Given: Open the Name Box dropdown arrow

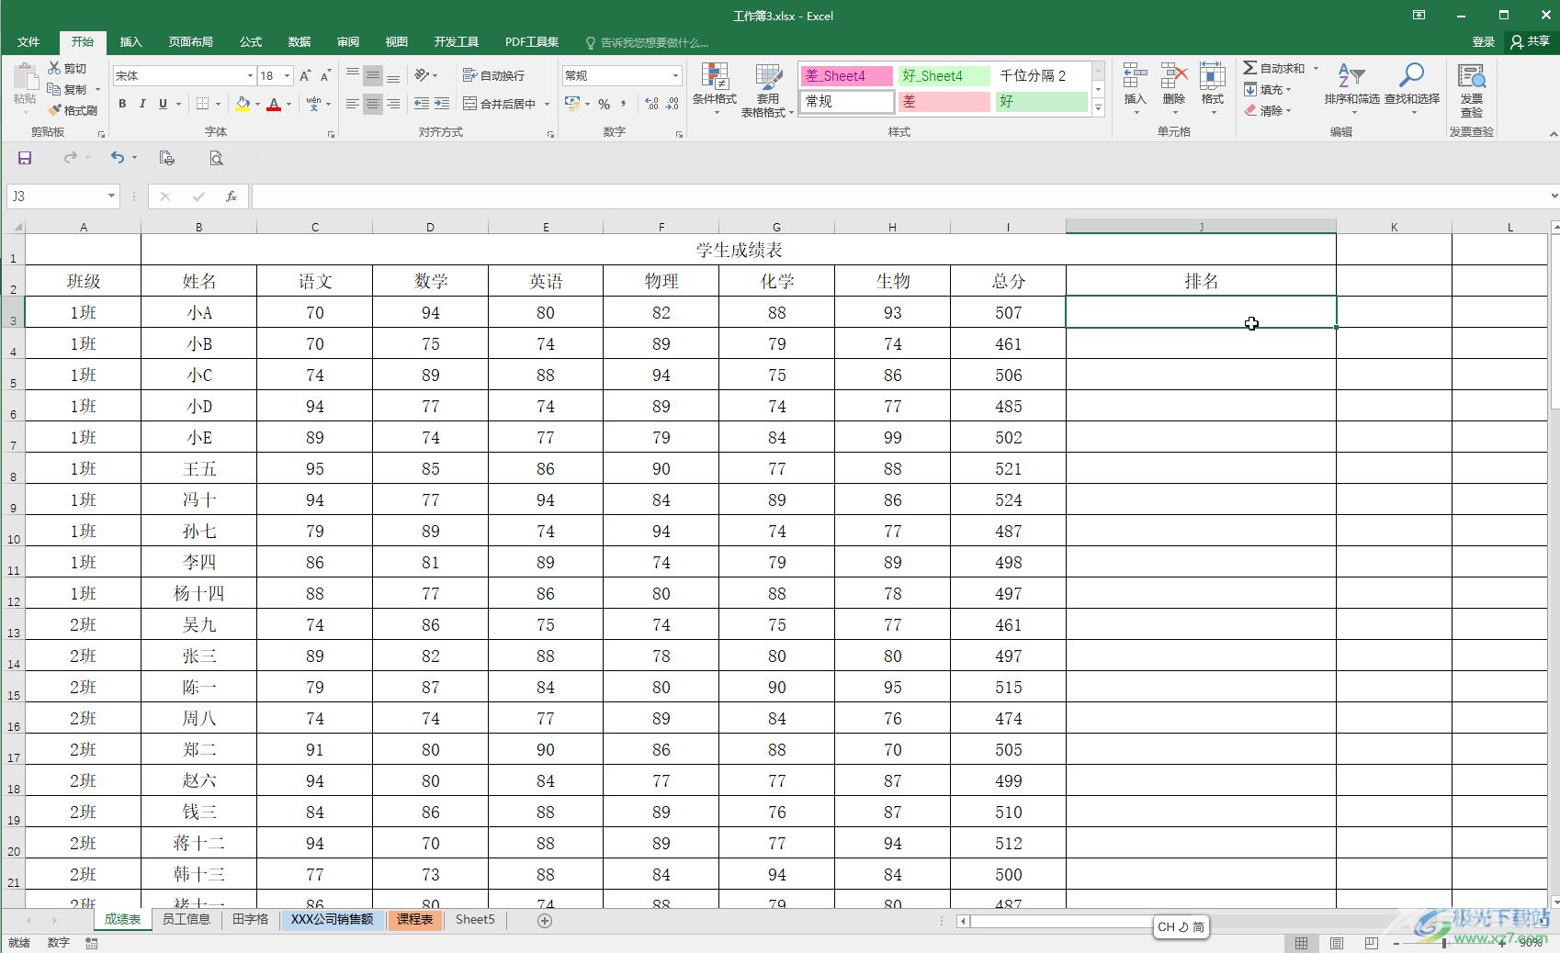Looking at the screenshot, I should (111, 196).
